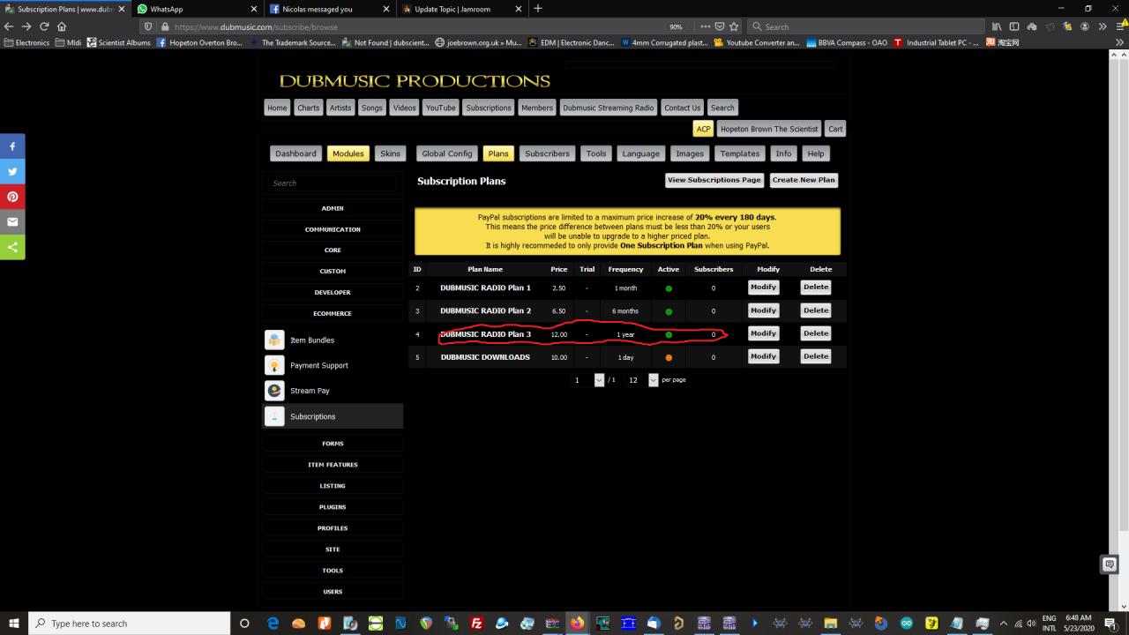Open the page actions three-dot menu
The image size is (1129, 635).
point(705,26)
